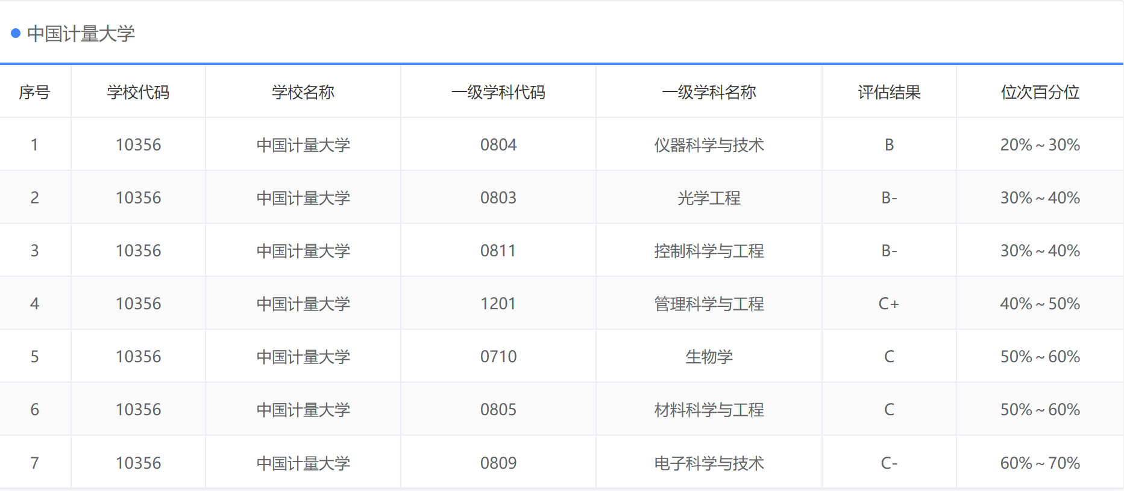Screen dimensions: 1124x491
Task: Select the 电子科学与技术 subject cell
Action: pos(709,463)
